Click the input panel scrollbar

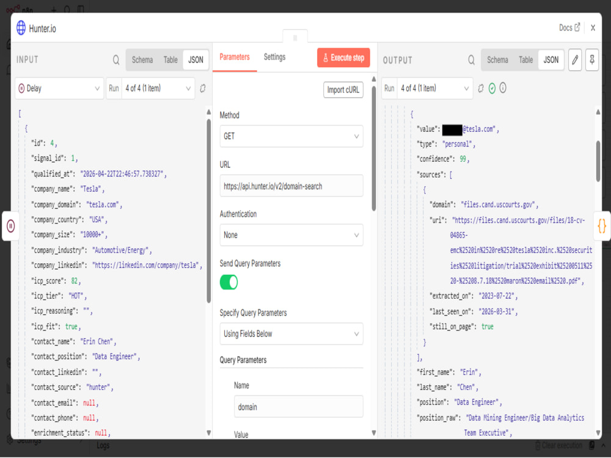pos(208,210)
